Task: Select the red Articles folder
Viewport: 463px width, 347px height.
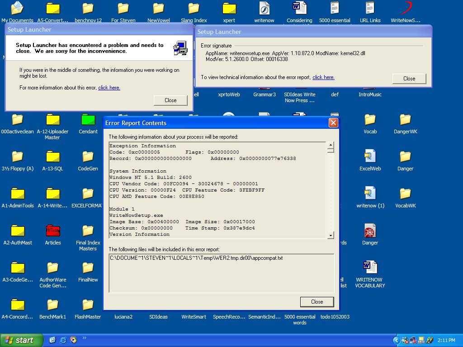Action: (53, 230)
